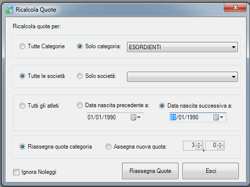This screenshot has height=187, width=250.
Task: Decrease the euro value spinner showing 3
Action: click(199, 148)
